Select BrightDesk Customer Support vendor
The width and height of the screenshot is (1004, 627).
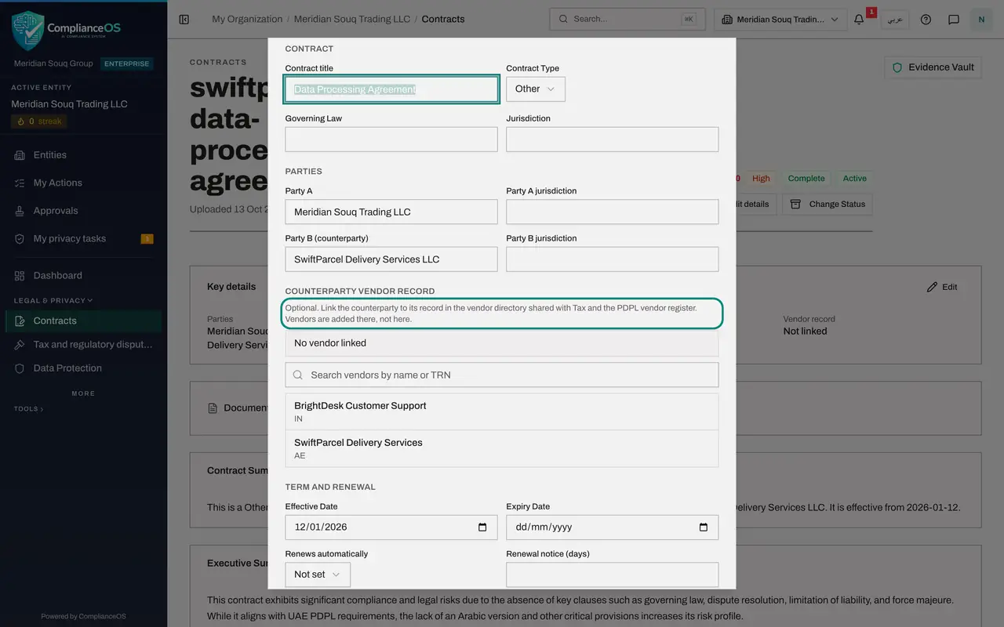pyautogui.click(x=502, y=411)
